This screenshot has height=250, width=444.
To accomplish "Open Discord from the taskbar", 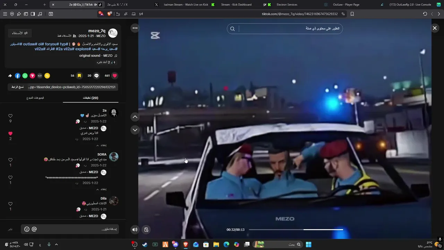I will tap(176, 244).
